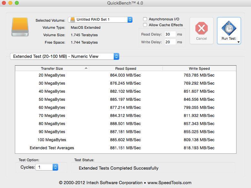Select the 50 MegaBytes result row
The height and width of the screenshot is (188, 251).
click(125, 99)
